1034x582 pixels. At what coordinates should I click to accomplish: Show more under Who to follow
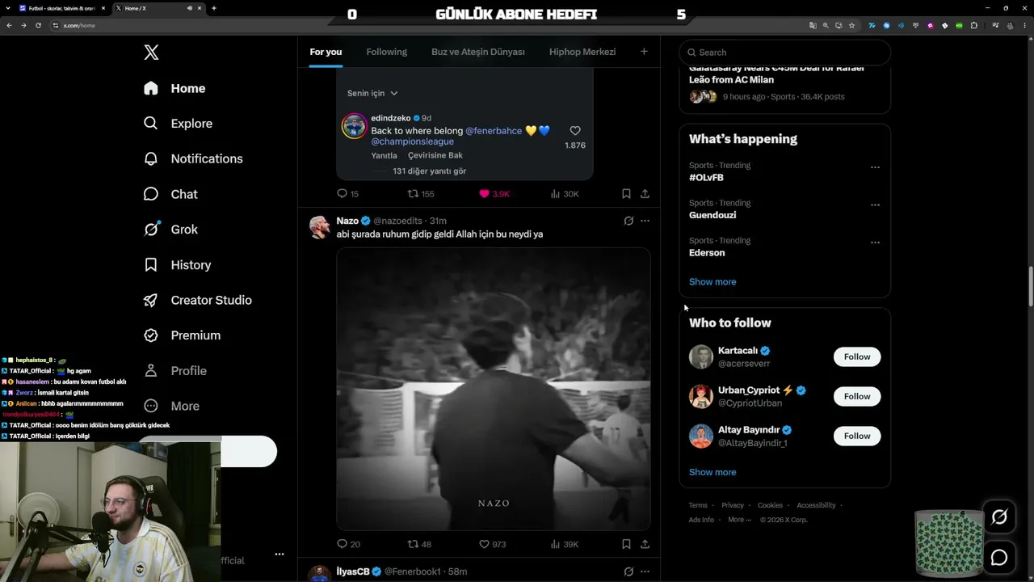point(712,472)
